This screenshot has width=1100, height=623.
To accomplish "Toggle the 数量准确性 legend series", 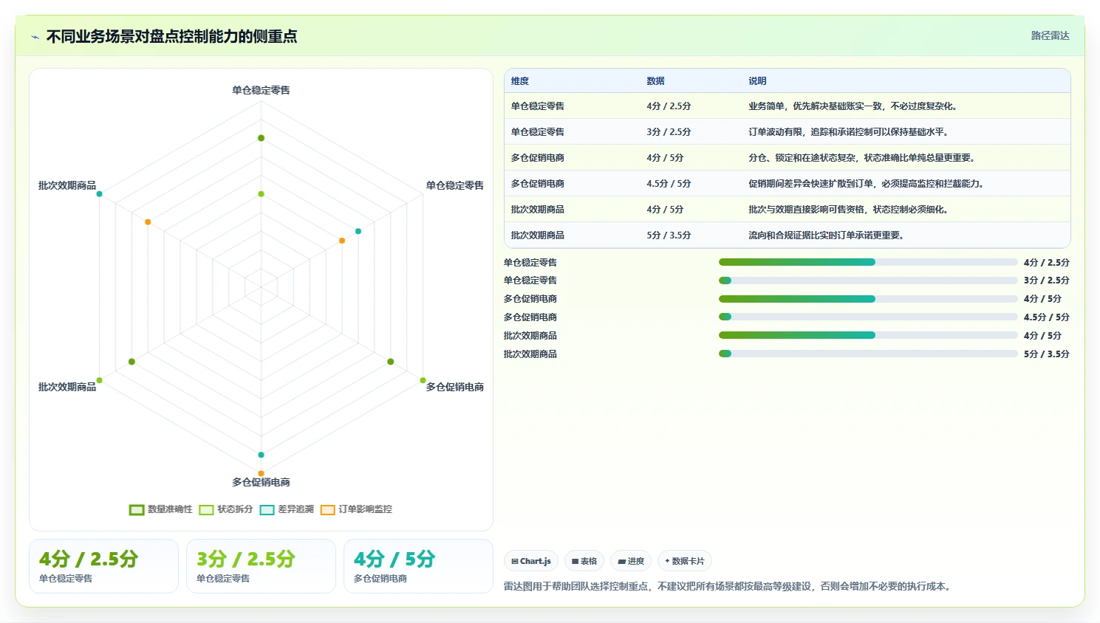I will point(161,509).
